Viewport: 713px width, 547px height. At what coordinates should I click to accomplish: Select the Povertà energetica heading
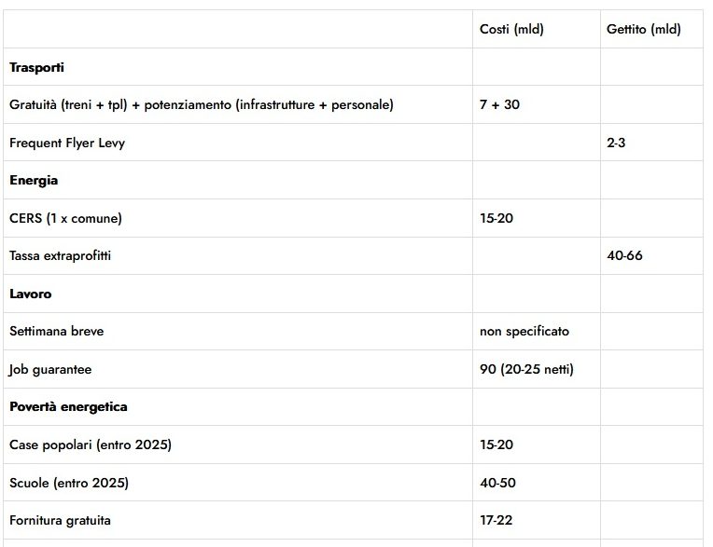(x=68, y=406)
